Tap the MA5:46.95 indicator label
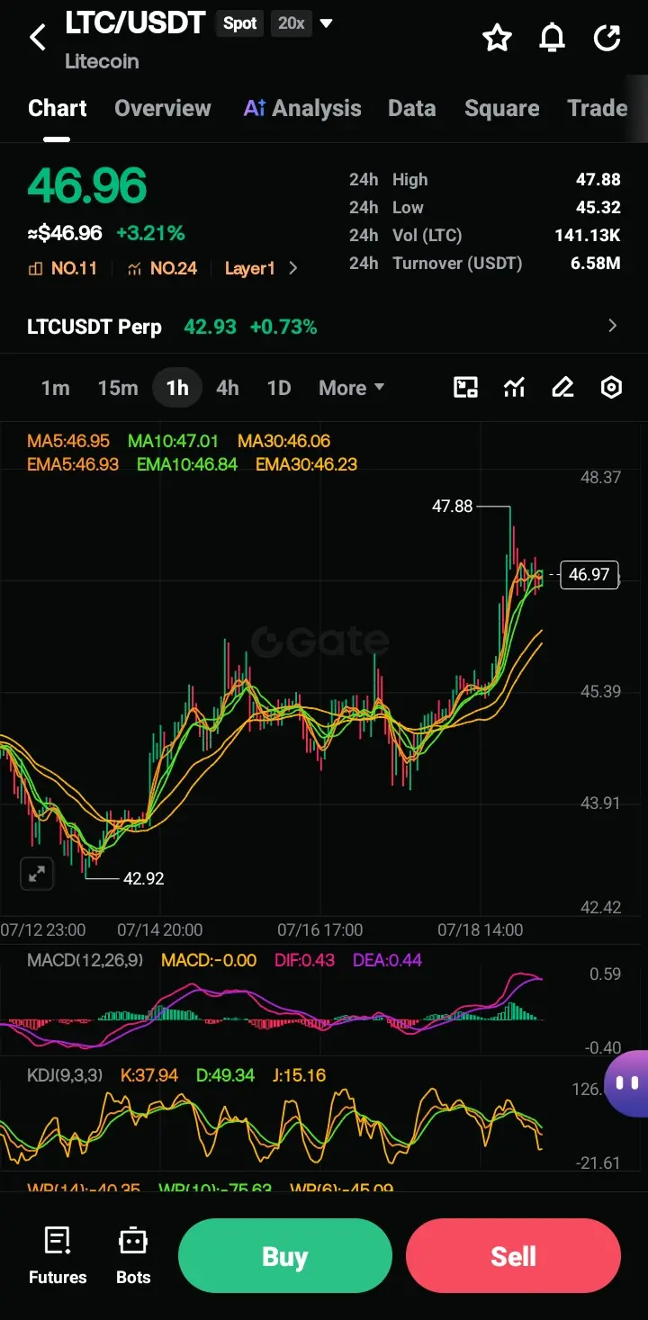648x1320 pixels. click(68, 441)
